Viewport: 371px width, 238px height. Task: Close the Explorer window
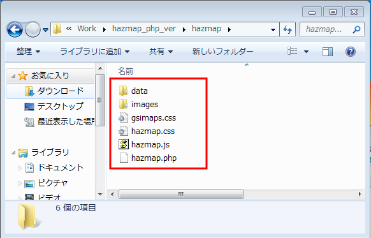354,12
